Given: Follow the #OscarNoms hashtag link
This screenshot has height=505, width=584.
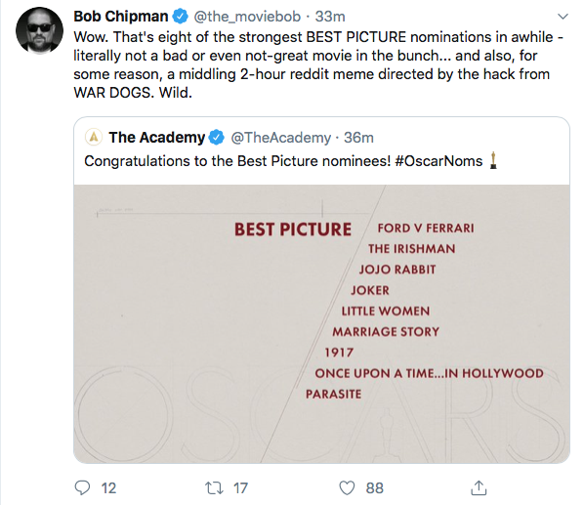Looking at the screenshot, I should click(x=438, y=161).
